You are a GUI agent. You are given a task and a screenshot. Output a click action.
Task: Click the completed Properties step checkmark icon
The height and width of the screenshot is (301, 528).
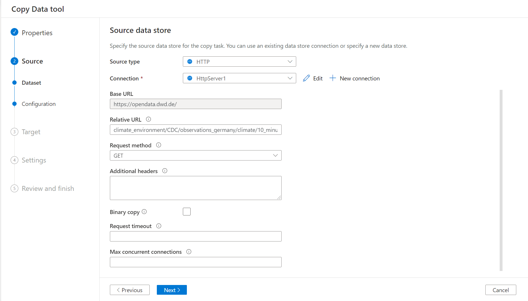tap(14, 32)
